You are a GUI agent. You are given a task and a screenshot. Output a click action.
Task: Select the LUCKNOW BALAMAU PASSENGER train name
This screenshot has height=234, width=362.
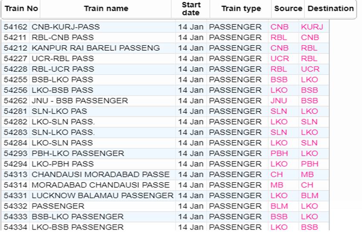pyautogui.click(x=103, y=196)
